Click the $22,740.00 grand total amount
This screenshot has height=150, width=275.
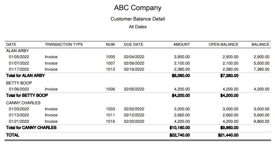tap(180, 135)
